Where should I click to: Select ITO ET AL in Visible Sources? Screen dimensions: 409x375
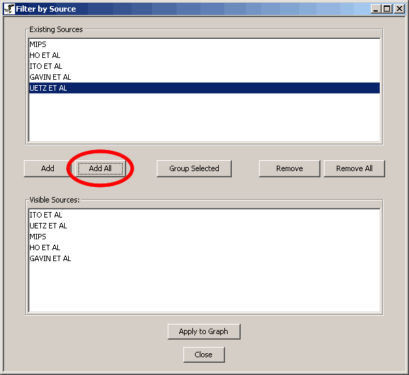tap(46, 215)
